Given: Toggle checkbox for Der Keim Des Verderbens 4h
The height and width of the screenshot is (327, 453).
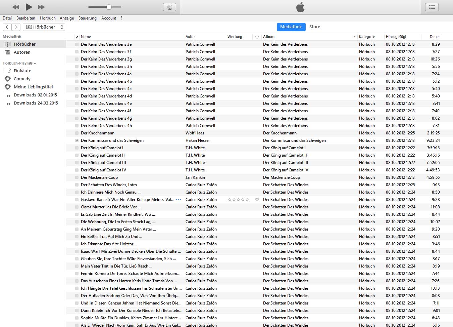Looking at the screenshot, I should (77, 126).
